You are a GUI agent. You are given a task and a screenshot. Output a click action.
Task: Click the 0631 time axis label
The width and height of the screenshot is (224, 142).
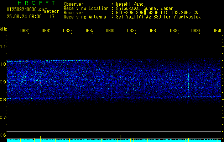coord(25,31)
